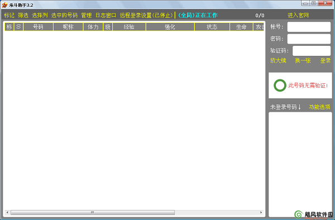Focus the 密码 input field

[x=309, y=39]
